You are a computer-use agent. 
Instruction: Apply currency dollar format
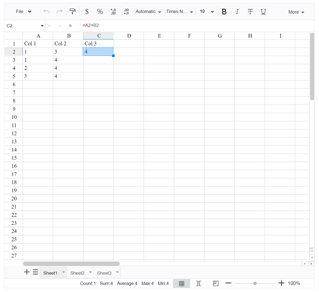tap(87, 11)
